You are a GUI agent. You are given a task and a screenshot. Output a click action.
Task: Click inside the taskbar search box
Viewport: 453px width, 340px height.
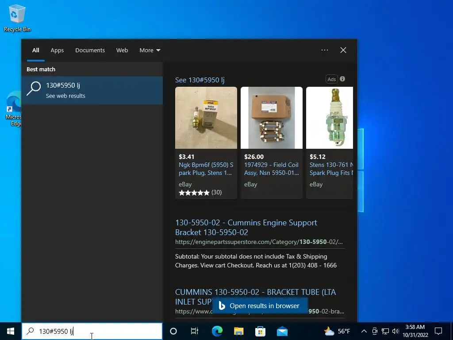(x=92, y=331)
